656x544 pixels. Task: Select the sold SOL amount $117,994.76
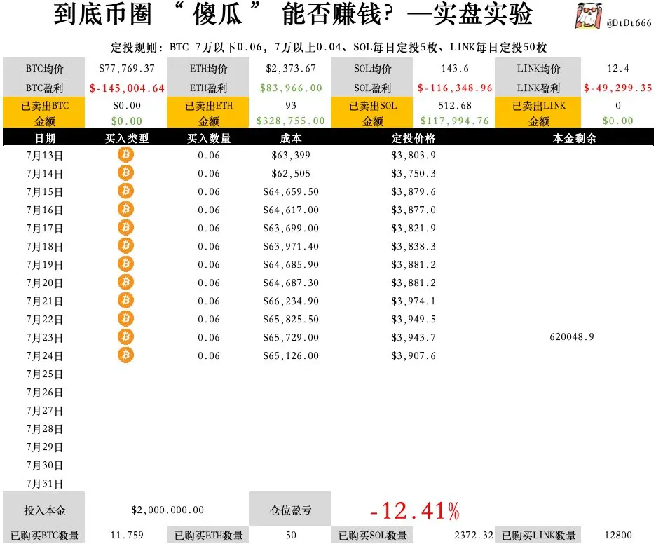click(455, 121)
